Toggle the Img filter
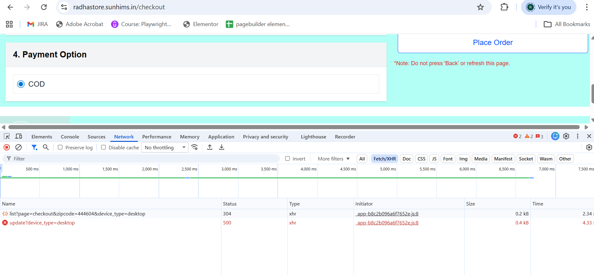The width and height of the screenshot is (594, 275). pos(463,159)
